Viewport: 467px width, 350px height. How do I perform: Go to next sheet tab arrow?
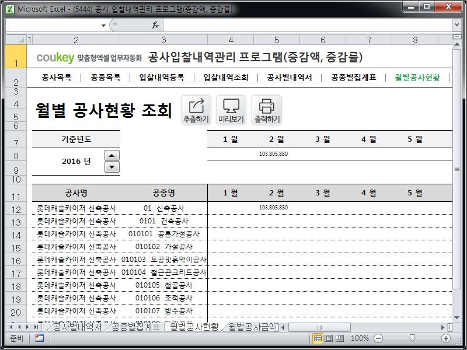pyautogui.click(x=27, y=327)
